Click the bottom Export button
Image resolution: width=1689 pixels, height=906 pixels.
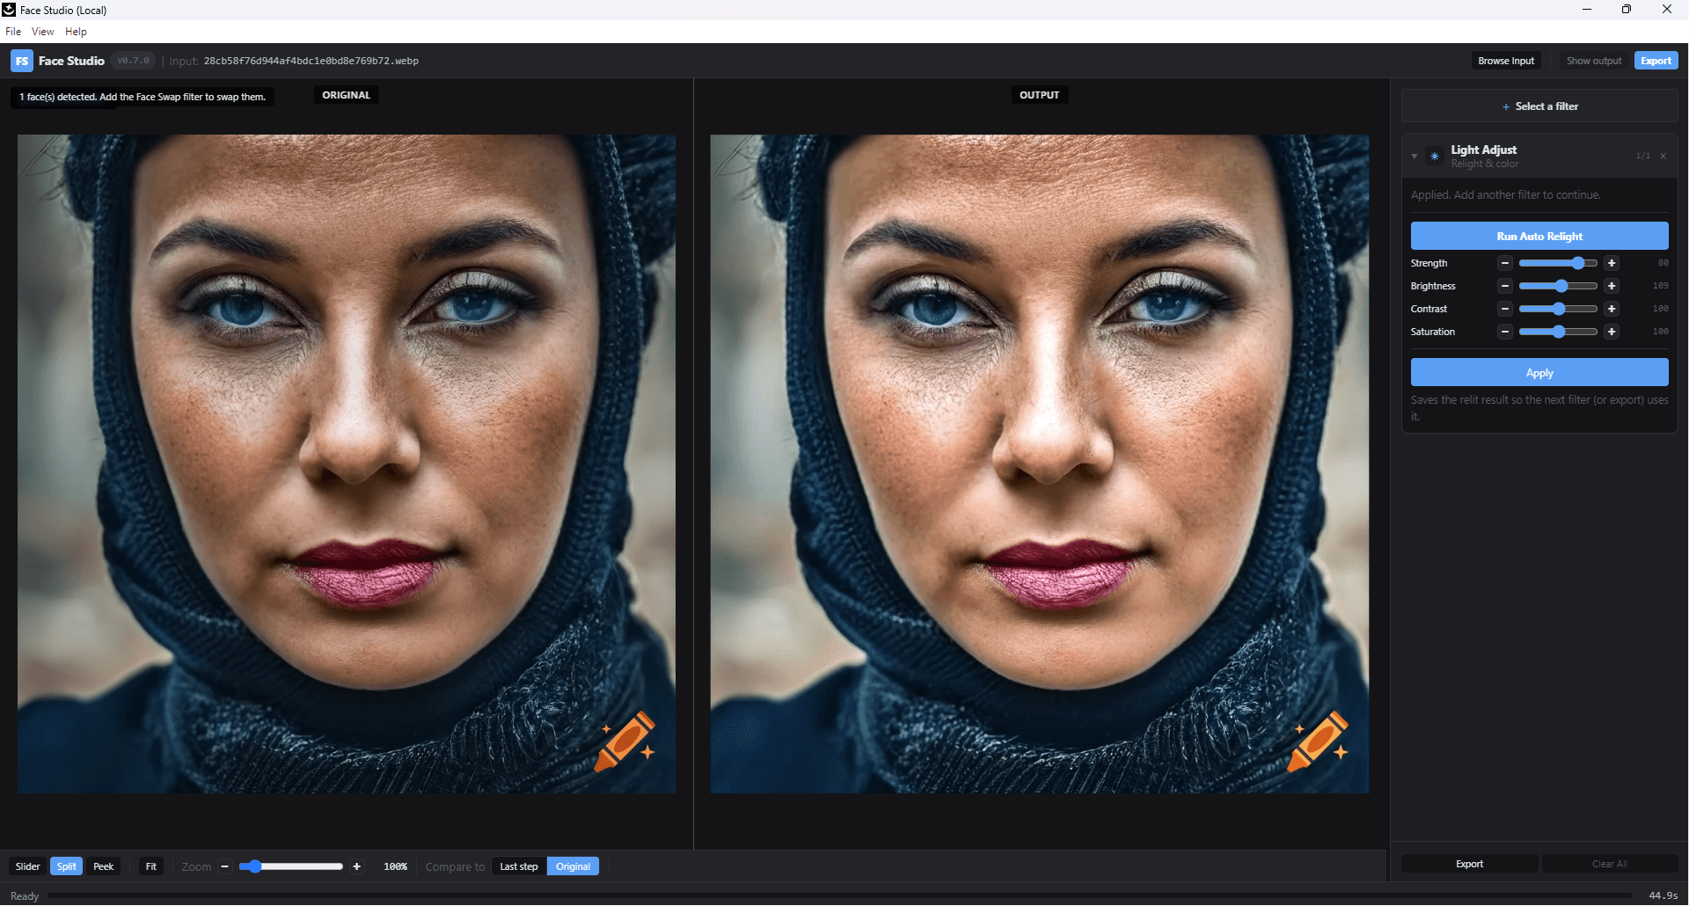(1469, 864)
